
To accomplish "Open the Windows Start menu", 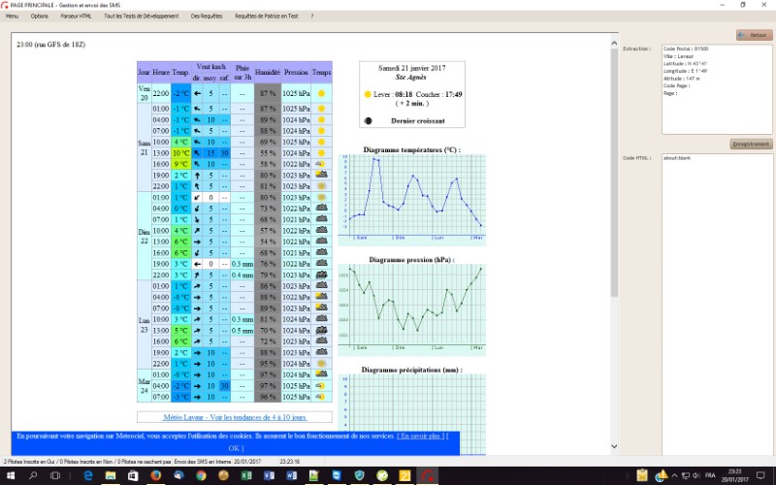I will tap(10, 475).
